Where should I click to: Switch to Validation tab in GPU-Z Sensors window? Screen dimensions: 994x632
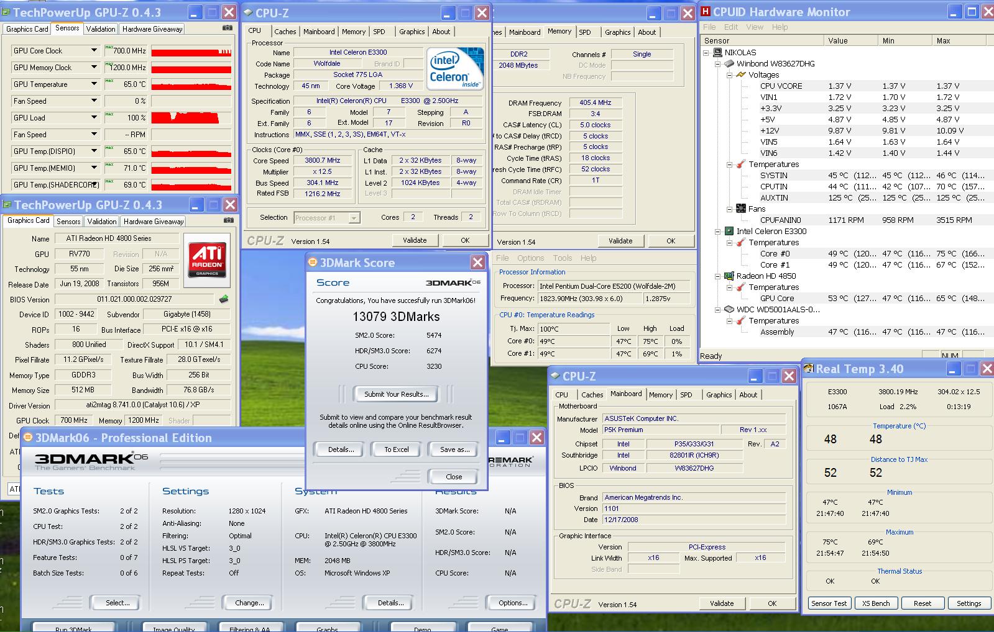(101, 29)
